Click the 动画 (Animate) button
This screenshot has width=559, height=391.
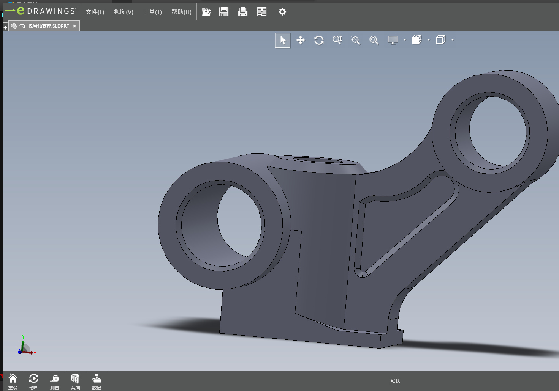34,381
